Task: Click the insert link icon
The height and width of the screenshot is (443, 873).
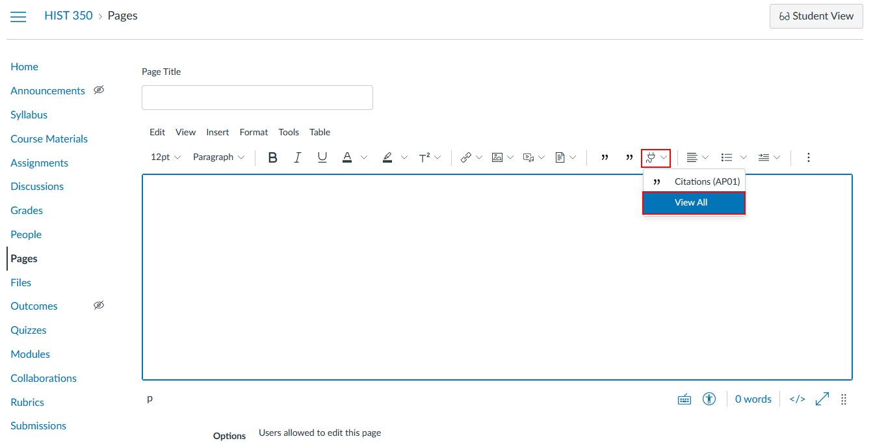Action: (466, 157)
